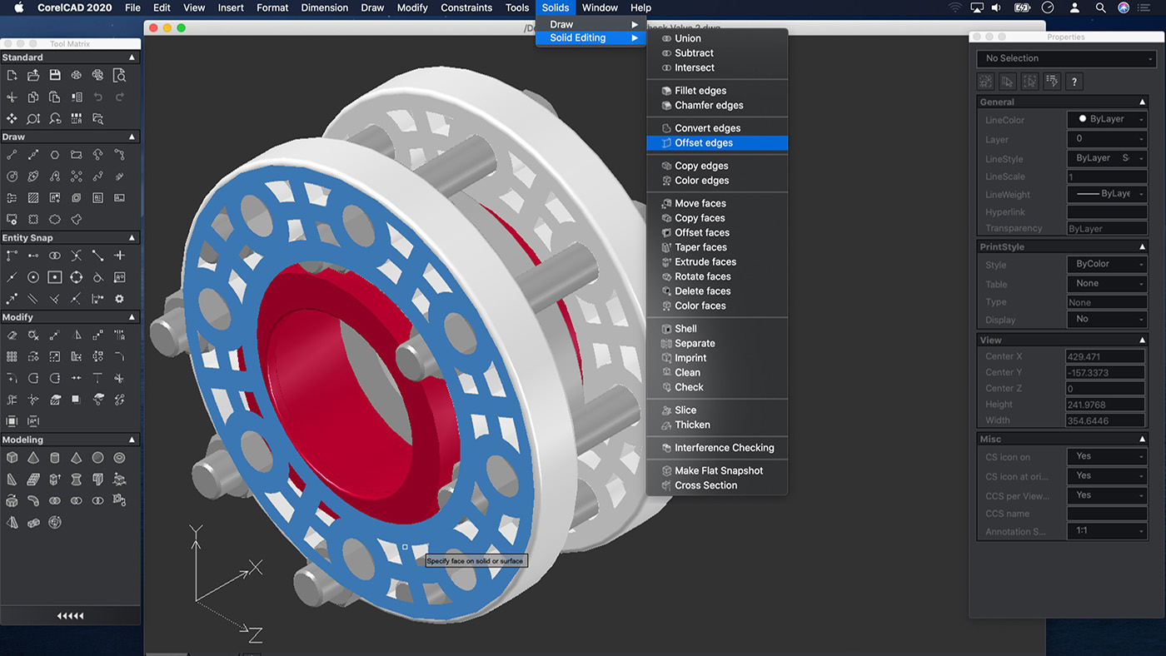Select the Box tool in Modeling section
Image resolution: width=1166 pixels, height=656 pixels.
pyautogui.click(x=12, y=458)
